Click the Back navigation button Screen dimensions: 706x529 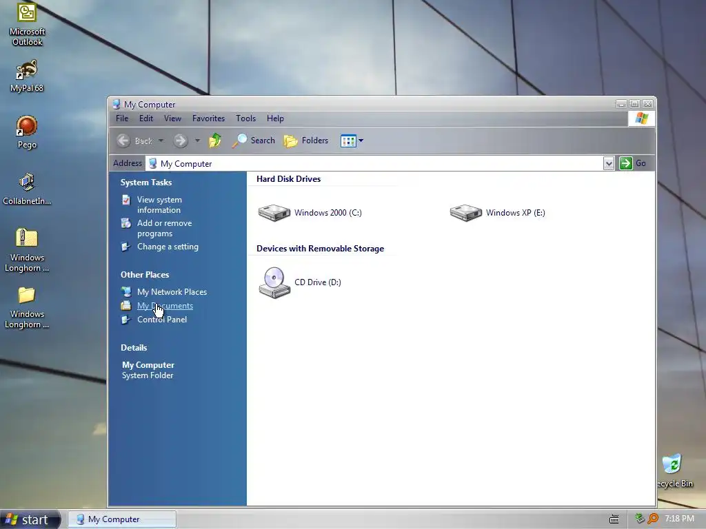click(x=134, y=141)
